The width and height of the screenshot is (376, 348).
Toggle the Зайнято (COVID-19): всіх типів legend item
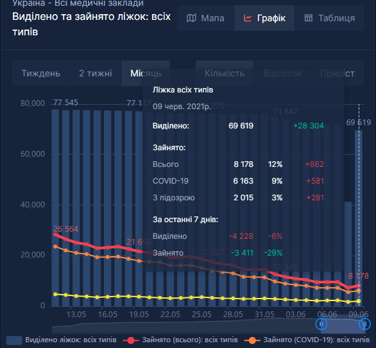(x=307, y=340)
